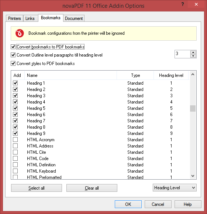Uncheck the Heading 6 style checkbox
Image resolution: width=207 pixels, height=214 pixels.
tap(15, 114)
